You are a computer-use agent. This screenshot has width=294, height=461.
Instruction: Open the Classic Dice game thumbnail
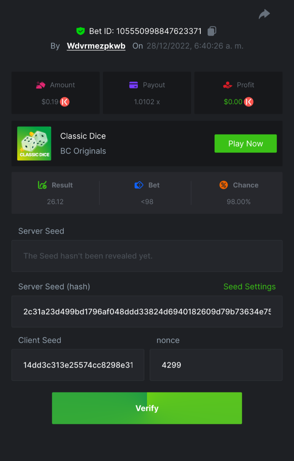click(x=34, y=143)
